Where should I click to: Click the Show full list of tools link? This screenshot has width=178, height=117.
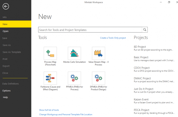click(x=49, y=110)
